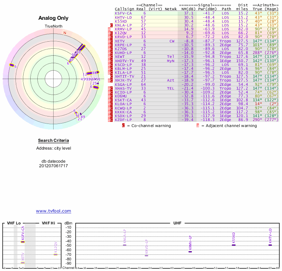Image resolution: width=282 pixels, height=271 pixels.
Task: Select the K06MU callsign
Action: click(x=121, y=96)
